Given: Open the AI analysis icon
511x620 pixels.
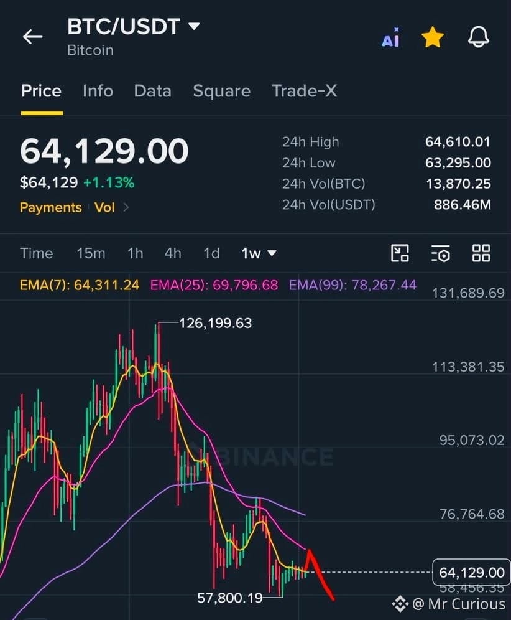Looking at the screenshot, I should point(390,37).
